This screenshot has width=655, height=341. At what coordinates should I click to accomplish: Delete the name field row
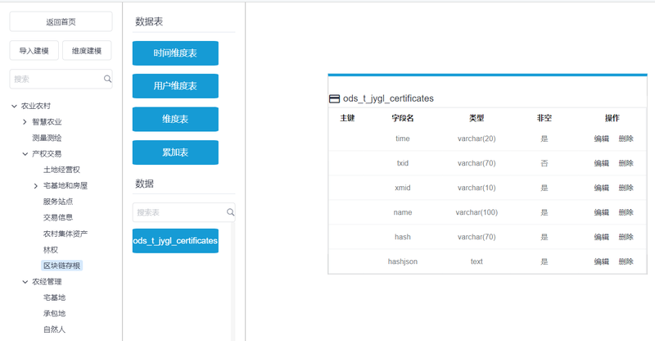tap(626, 212)
